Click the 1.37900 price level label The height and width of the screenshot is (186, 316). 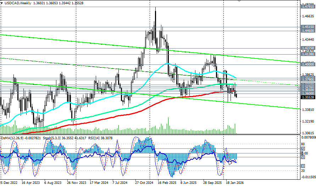308,80
